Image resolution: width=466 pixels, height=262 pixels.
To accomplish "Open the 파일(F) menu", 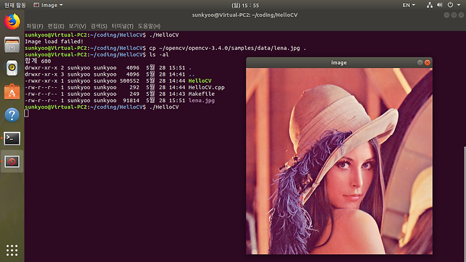I will coord(35,26).
